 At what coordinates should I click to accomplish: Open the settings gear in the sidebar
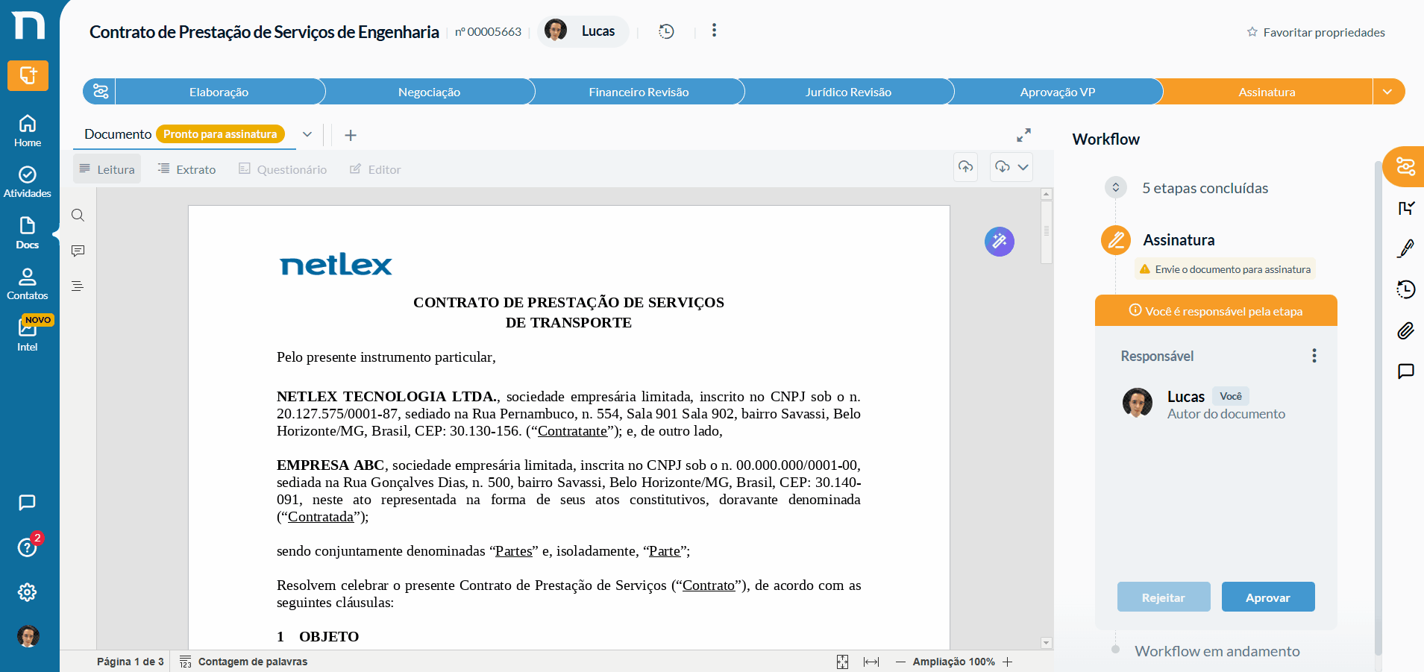[28, 592]
